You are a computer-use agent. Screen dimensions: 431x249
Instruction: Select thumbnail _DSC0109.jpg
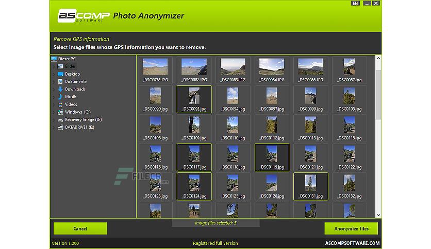194,128
